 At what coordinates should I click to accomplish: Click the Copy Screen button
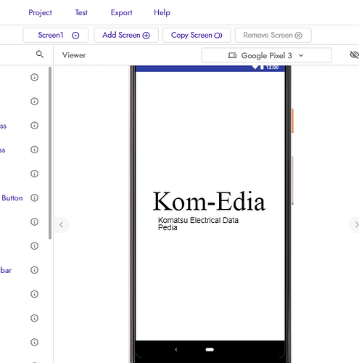[x=197, y=36]
